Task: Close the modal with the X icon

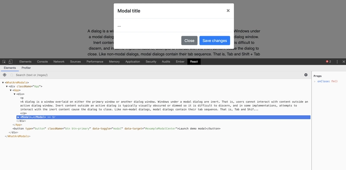Action: 228,10
